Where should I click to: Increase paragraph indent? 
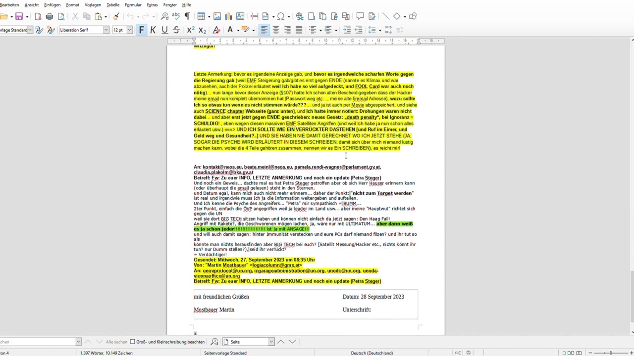347,30
